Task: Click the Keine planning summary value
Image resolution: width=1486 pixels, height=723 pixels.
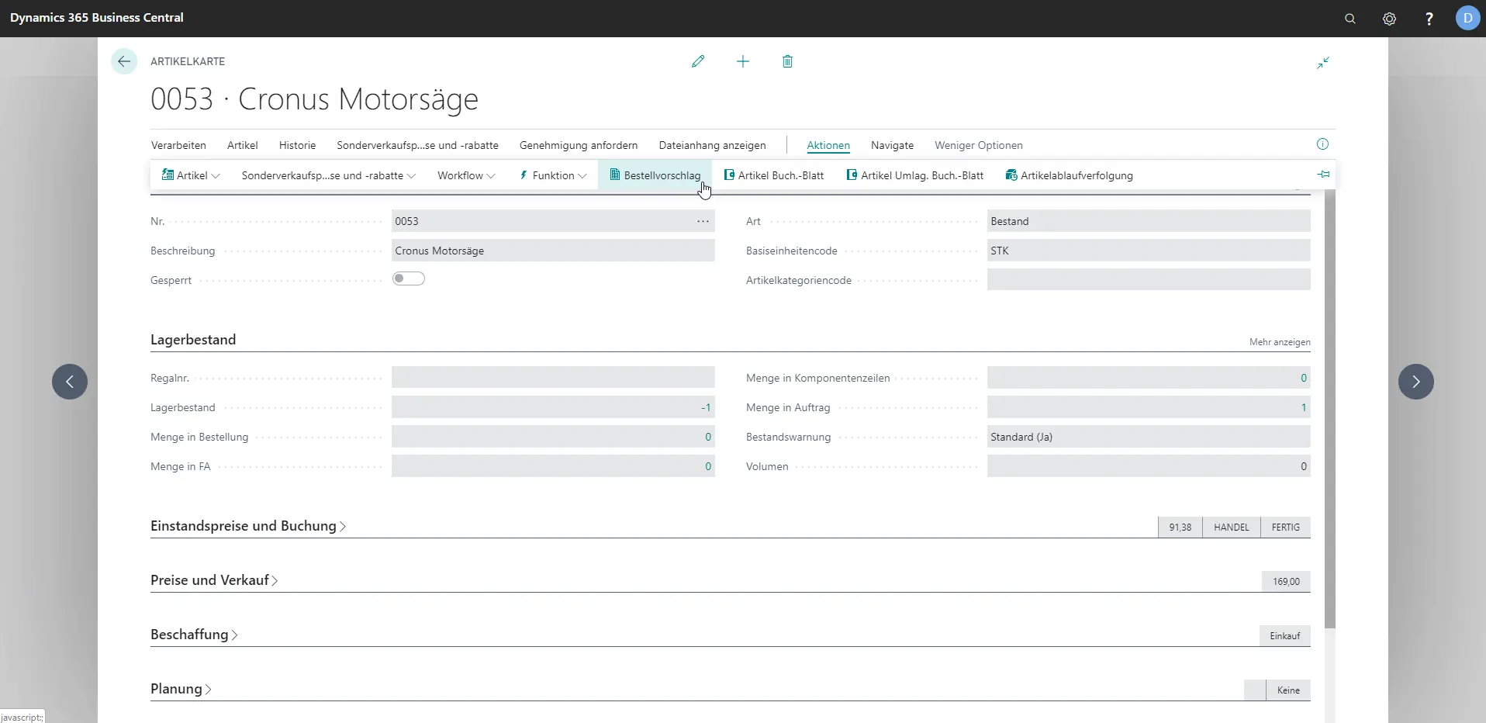Action: click(x=1288, y=690)
